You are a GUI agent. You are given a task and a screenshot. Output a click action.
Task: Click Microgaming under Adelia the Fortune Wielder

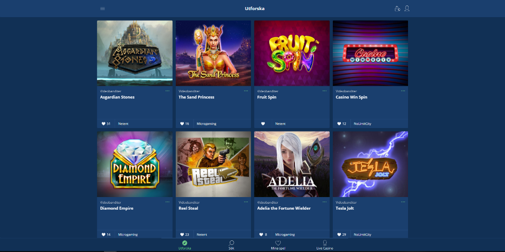pos(285,235)
